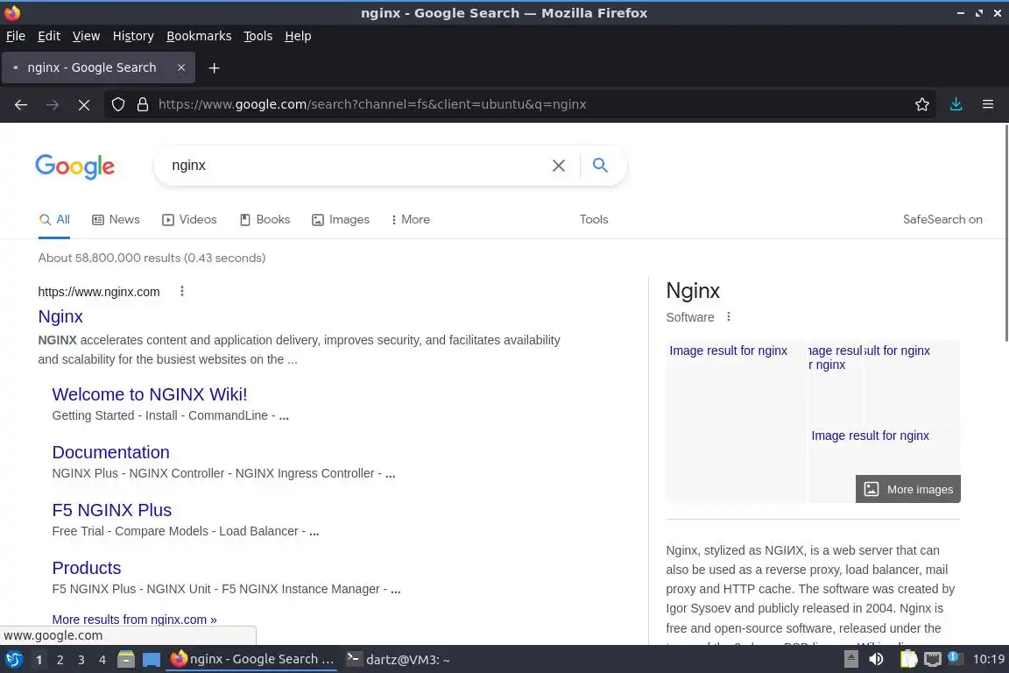The height and width of the screenshot is (673, 1009).
Task: Bookmark this page with the star
Action: [x=922, y=104]
